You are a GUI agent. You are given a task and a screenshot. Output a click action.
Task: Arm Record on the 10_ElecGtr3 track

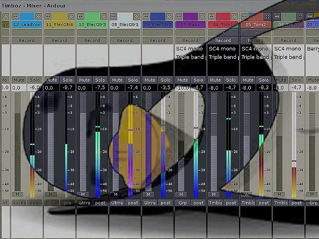92,40
